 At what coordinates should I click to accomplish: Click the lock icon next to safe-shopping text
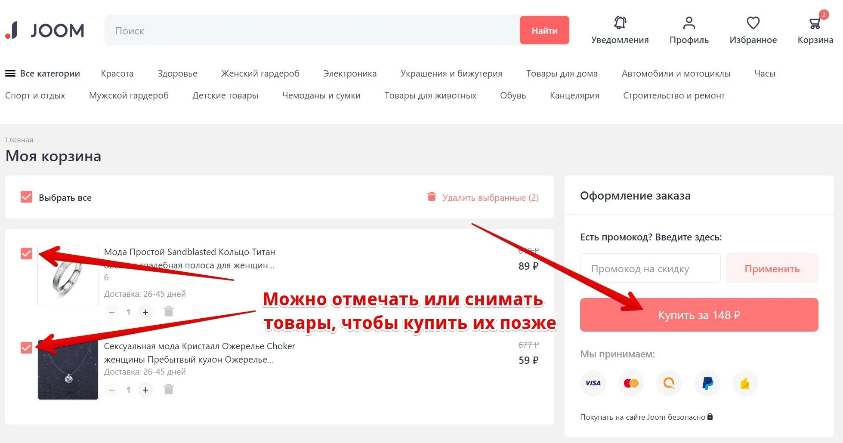coord(710,416)
